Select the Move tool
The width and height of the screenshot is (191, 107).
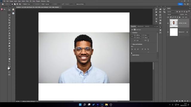(x=9, y=10)
